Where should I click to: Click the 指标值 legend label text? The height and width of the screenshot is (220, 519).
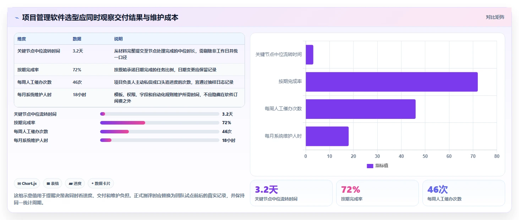pos(382,166)
